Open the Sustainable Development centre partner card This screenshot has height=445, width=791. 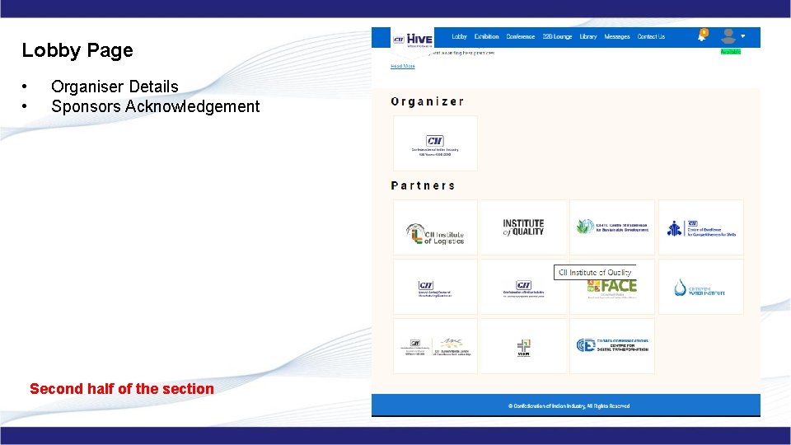[x=612, y=227]
